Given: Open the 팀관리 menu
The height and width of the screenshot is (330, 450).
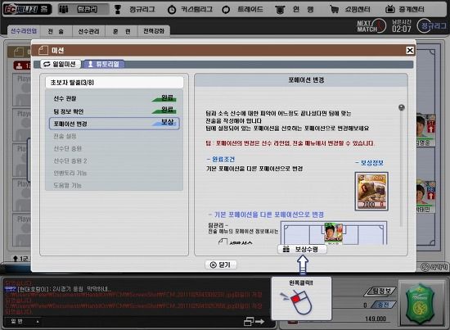Looking at the screenshot, I should [x=83, y=9].
